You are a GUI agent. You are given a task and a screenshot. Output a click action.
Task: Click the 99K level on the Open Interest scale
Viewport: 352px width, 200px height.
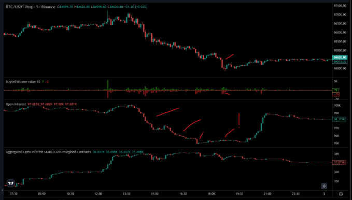tap(336, 113)
